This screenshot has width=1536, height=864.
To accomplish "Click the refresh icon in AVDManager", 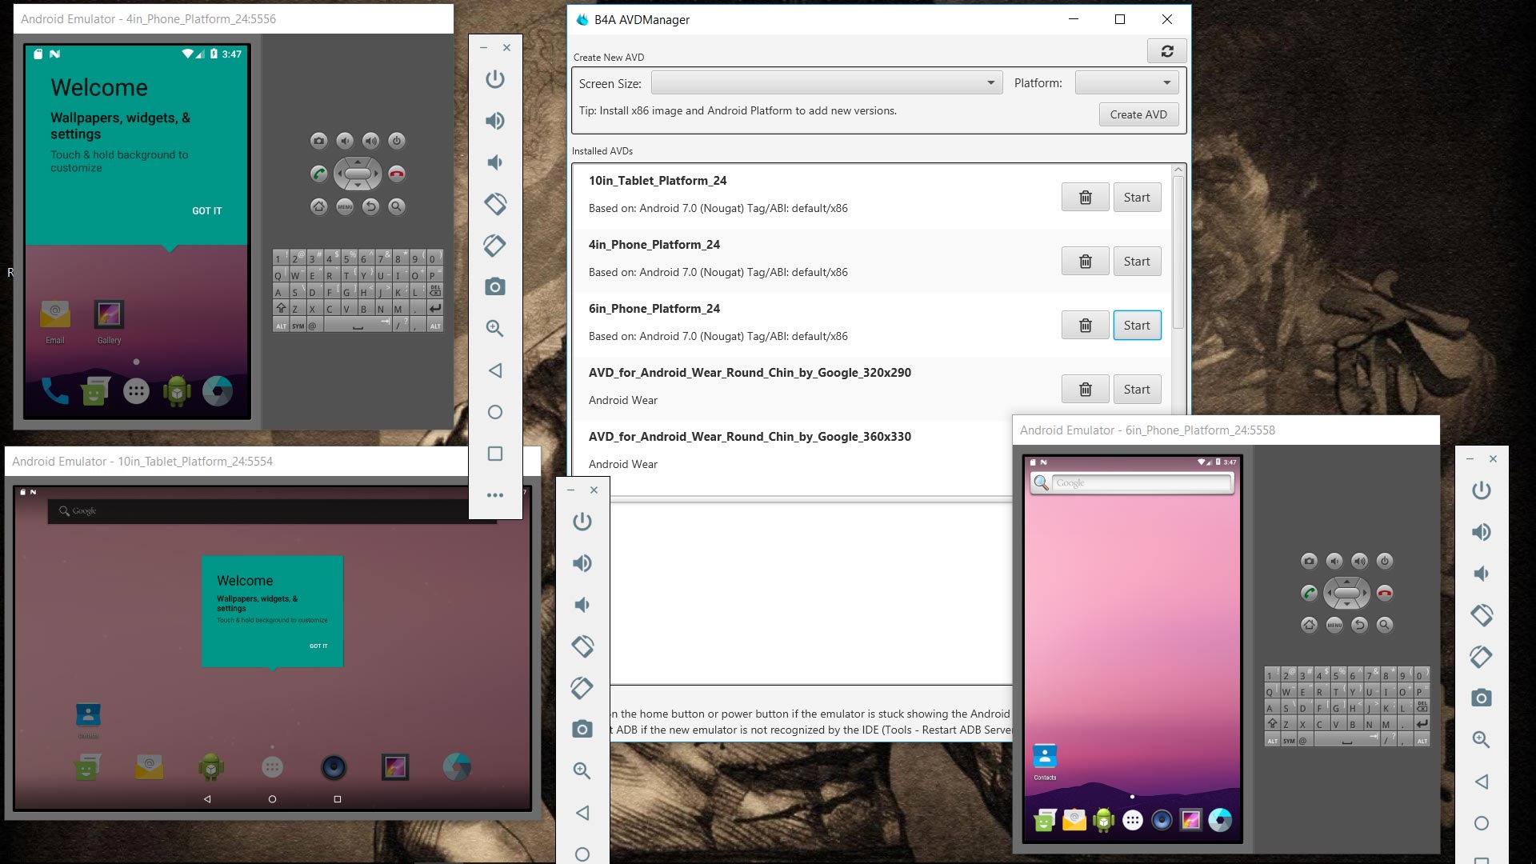I will [1166, 51].
